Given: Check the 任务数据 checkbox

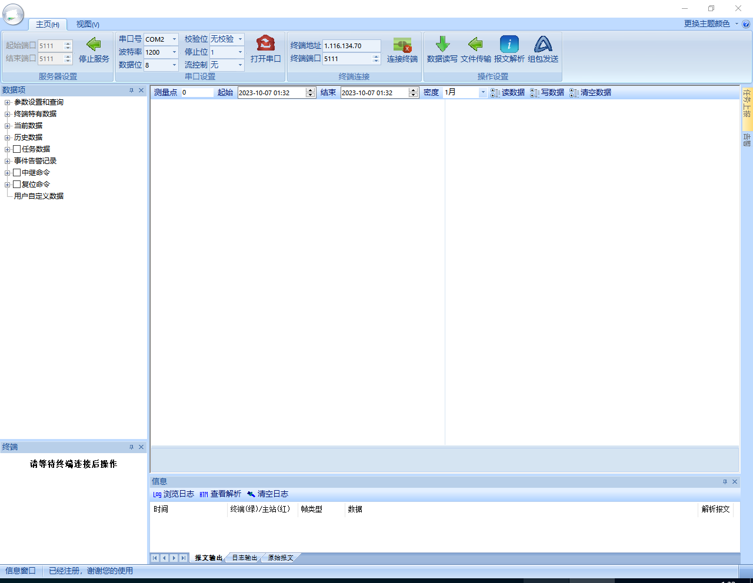Looking at the screenshot, I should pos(17,149).
